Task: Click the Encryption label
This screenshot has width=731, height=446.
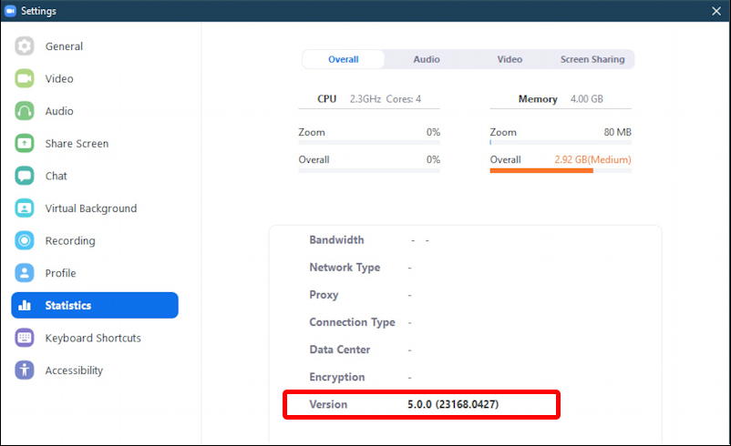Action: click(x=337, y=377)
